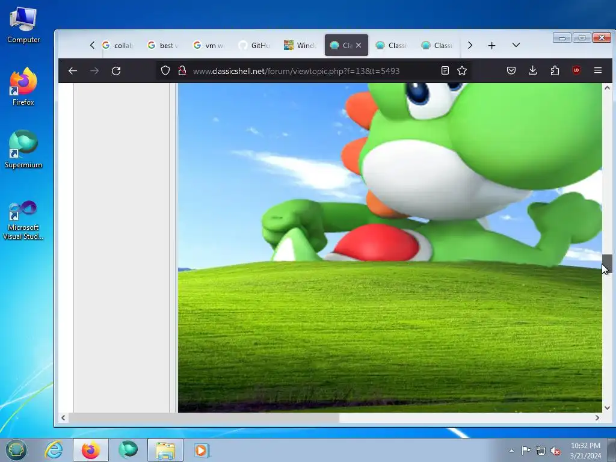Expand the list all tabs dropdown
This screenshot has width=616, height=462.
(x=516, y=46)
